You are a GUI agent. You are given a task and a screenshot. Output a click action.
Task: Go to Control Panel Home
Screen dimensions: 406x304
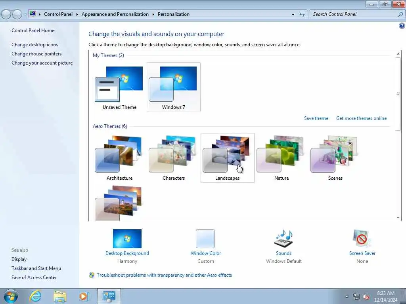tap(33, 30)
